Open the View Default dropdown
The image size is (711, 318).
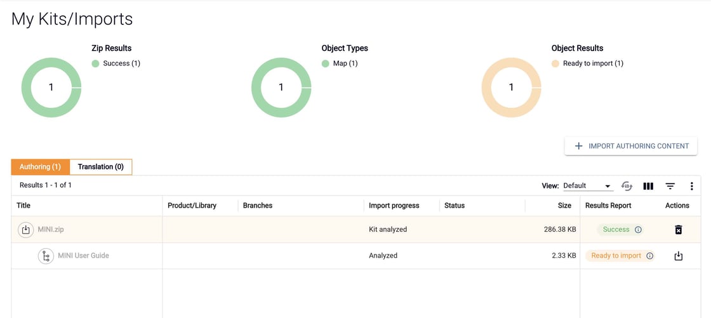pyautogui.click(x=587, y=186)
